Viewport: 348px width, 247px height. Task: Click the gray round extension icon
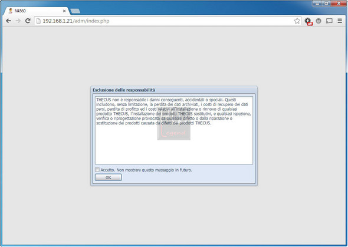coord(319,21)
